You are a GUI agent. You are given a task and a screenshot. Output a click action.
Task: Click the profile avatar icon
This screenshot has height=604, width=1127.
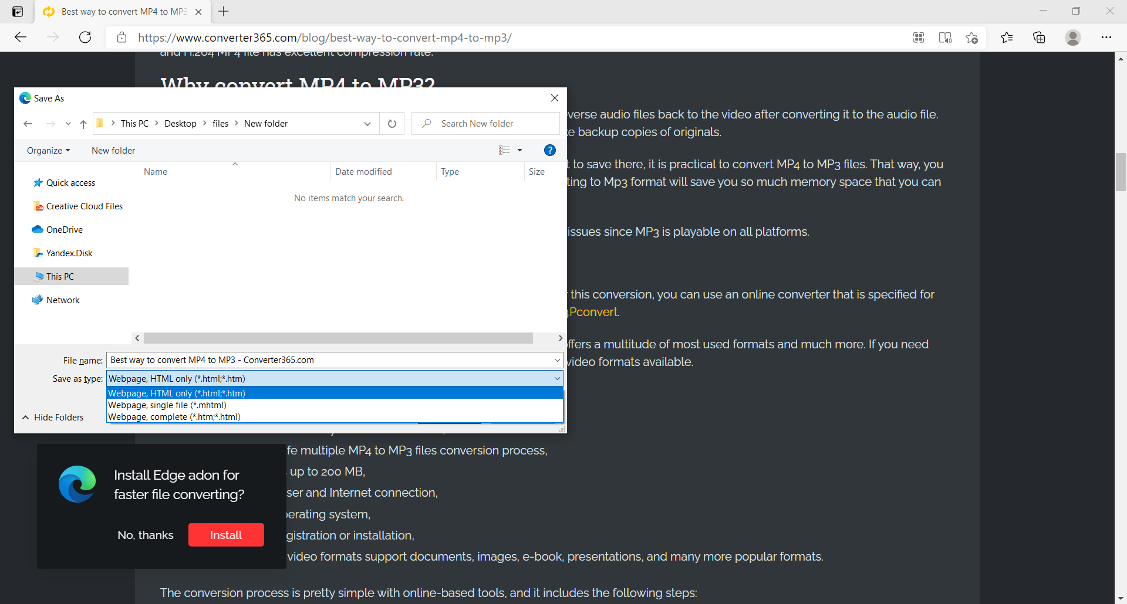tap(1072, 38)
